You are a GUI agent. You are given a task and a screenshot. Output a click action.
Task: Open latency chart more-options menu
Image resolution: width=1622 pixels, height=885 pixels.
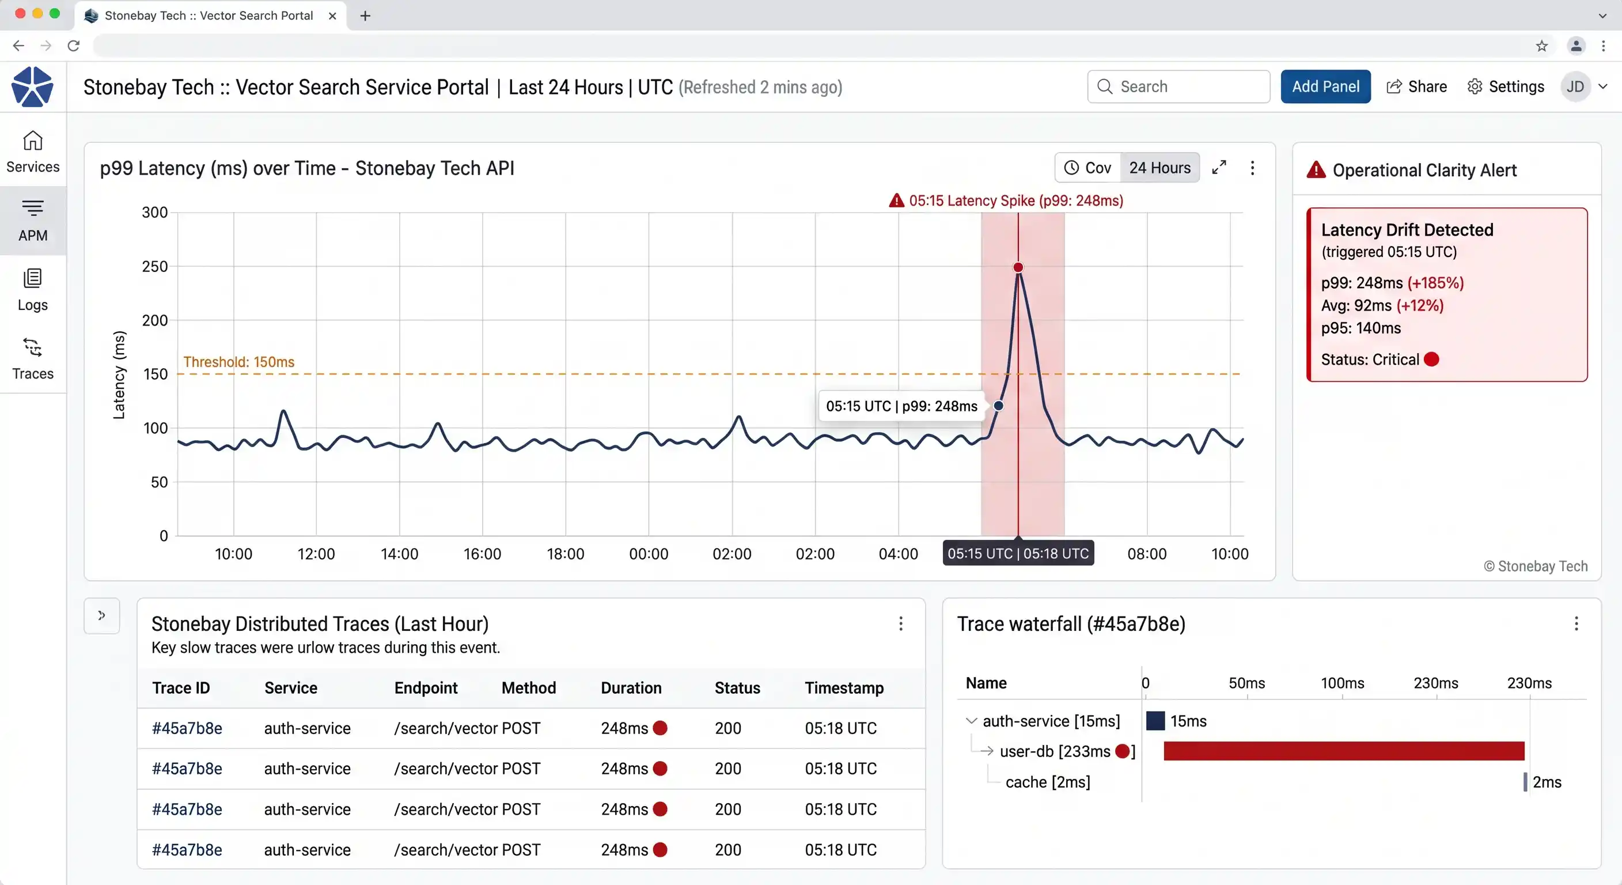(x=1252, y=168)
